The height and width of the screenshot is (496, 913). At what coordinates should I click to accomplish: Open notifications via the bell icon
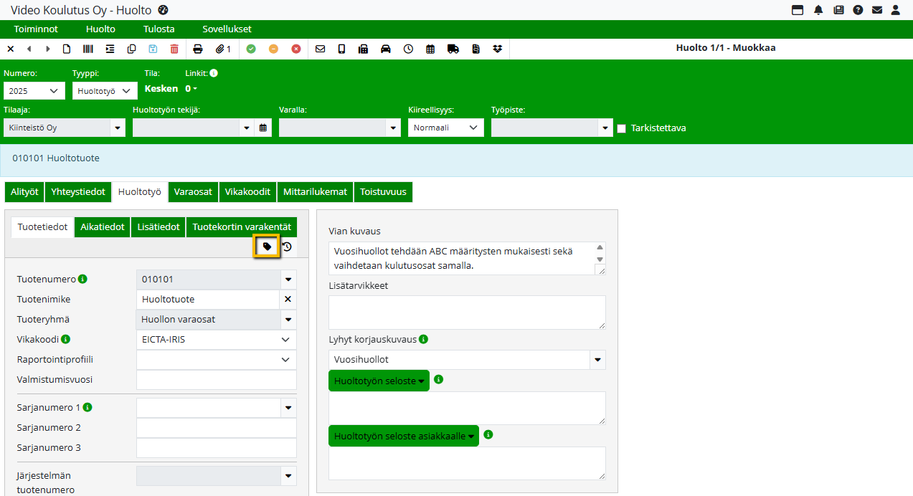818,10
